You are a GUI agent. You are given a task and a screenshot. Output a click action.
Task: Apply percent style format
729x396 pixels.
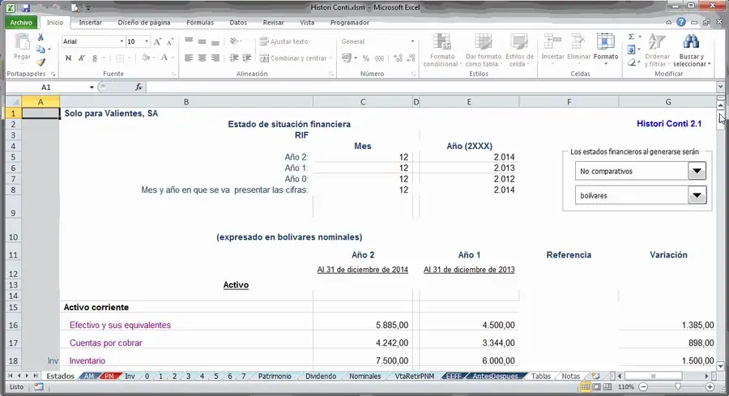pyautogui.click(x=366, y=58)
